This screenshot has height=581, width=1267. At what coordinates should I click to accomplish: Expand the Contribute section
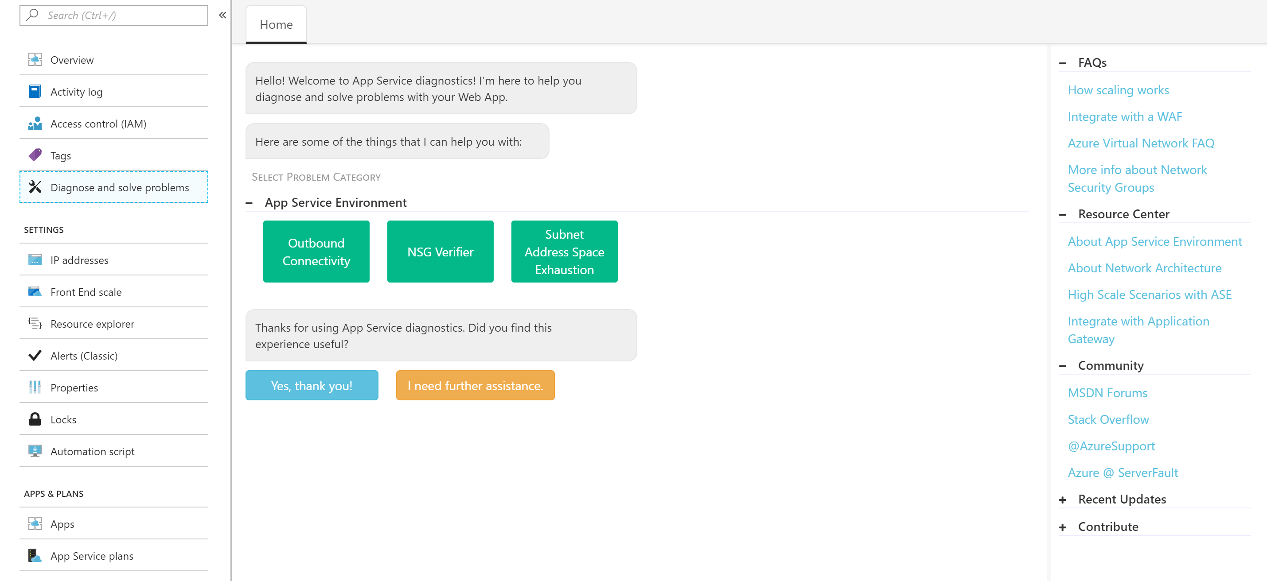(1062, 527)
